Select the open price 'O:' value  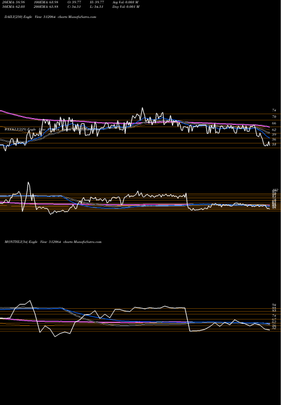click(x=74, y=2)
